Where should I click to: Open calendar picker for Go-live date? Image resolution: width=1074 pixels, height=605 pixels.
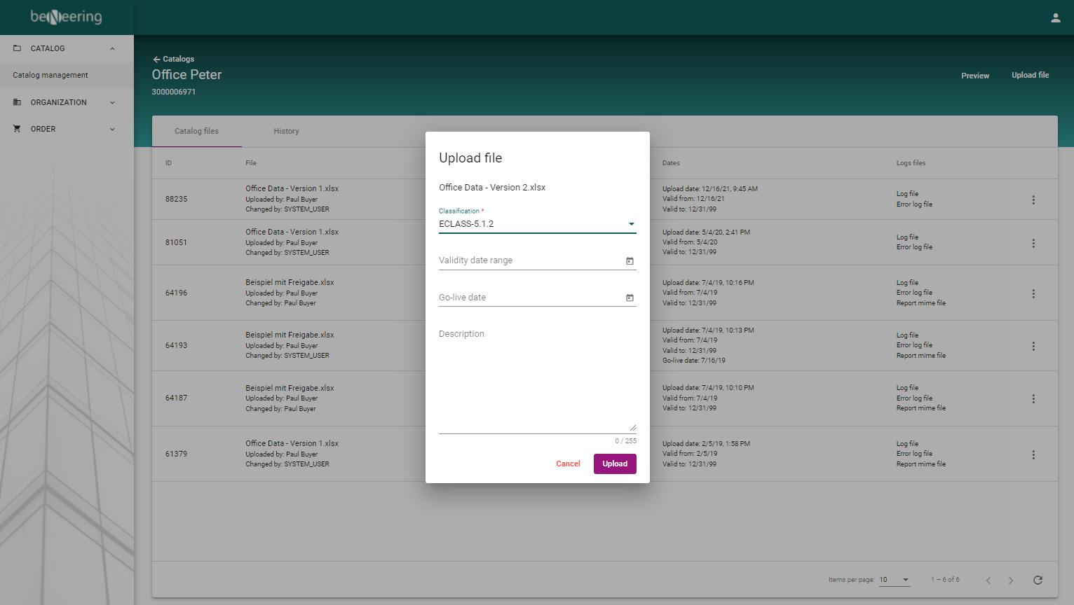coord(630,298)
